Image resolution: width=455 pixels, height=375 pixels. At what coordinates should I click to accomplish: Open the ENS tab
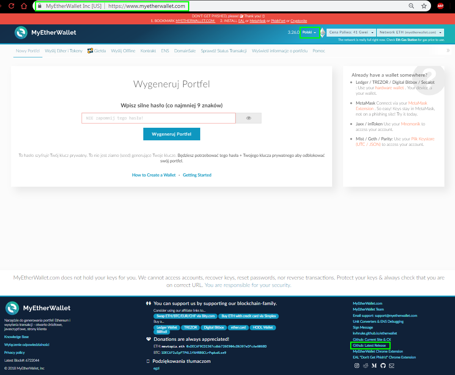[165, 51]
